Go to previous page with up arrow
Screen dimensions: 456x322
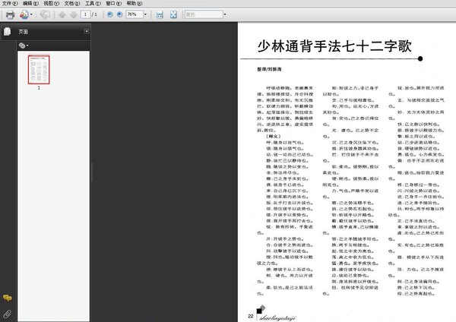[x=62, y=14]
